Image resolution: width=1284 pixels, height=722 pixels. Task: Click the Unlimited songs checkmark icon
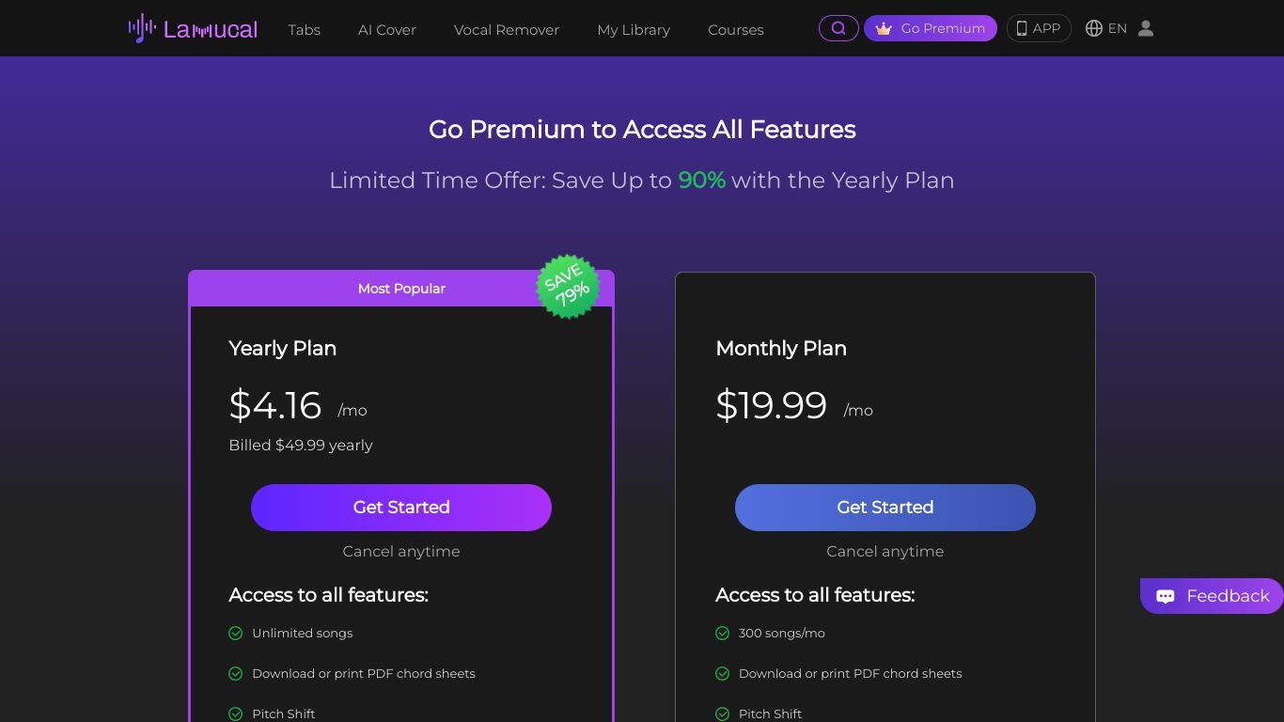tap(236, 633)
